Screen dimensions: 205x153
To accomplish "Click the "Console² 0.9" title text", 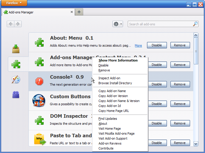I will coord(67,77).
